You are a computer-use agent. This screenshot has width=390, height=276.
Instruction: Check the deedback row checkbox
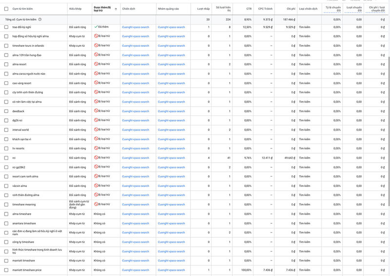click(6, 111)
